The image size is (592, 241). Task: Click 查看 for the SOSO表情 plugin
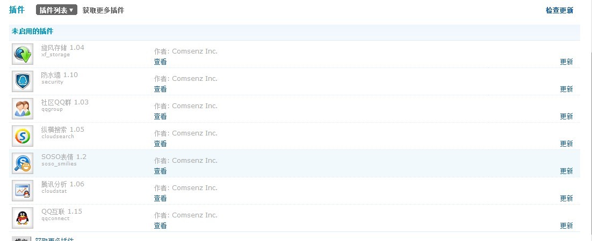(160, 171)
